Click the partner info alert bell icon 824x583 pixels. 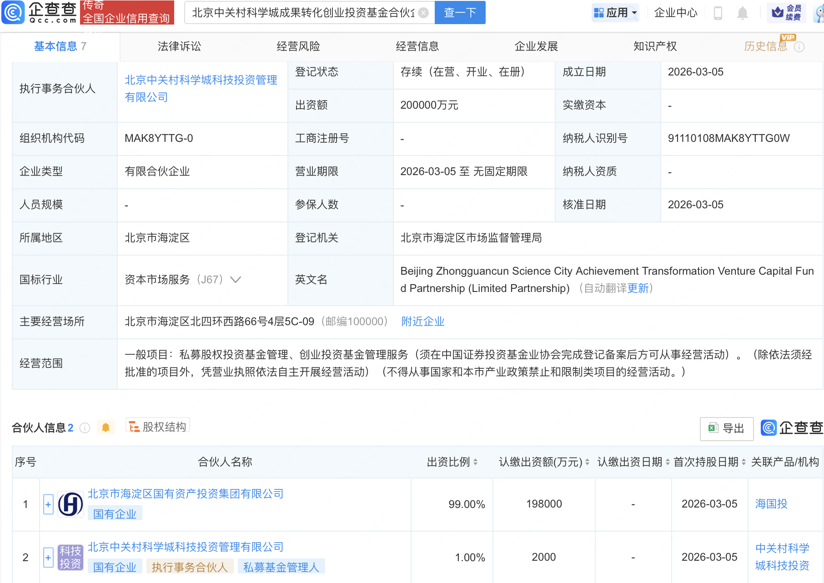(x=106, y=427)
